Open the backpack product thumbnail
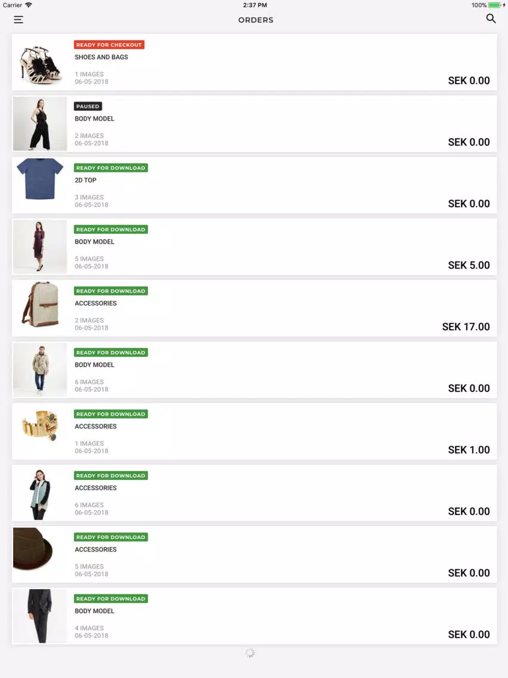Viewport: 508px width, 678px height. coord(40,309)
